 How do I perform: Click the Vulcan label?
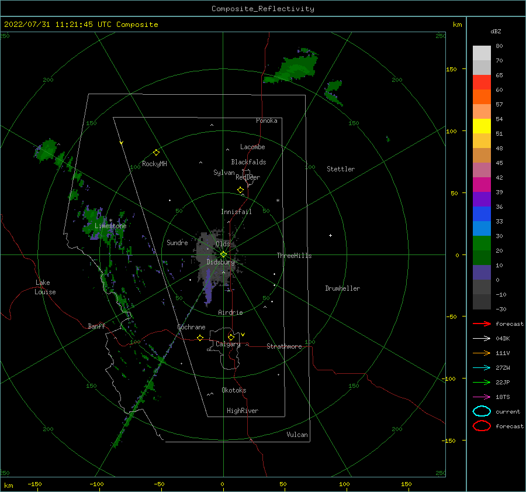pos(297,435)
